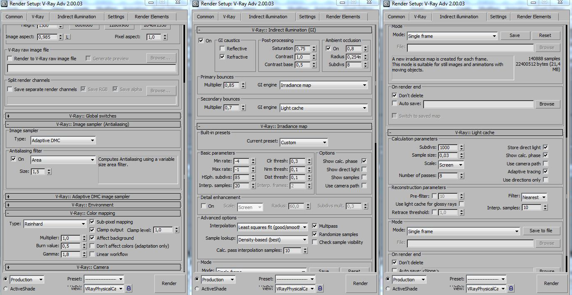572x295 pixels.
Task: Expand the V-Ray Environment rollout
Action: (93, 205)
